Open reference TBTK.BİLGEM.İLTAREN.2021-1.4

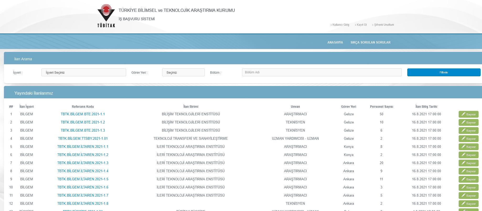point(83,171)
